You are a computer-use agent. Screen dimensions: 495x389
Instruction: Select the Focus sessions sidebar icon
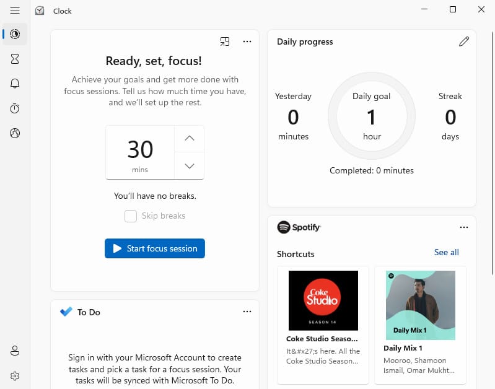point(15,34)
